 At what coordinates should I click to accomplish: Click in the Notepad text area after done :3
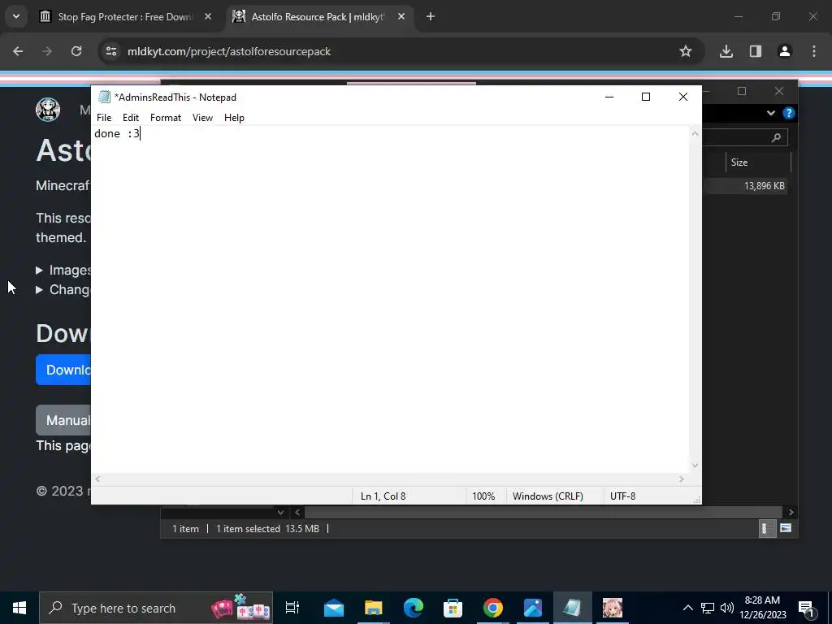pyautogui.click(x=141, y=134)
